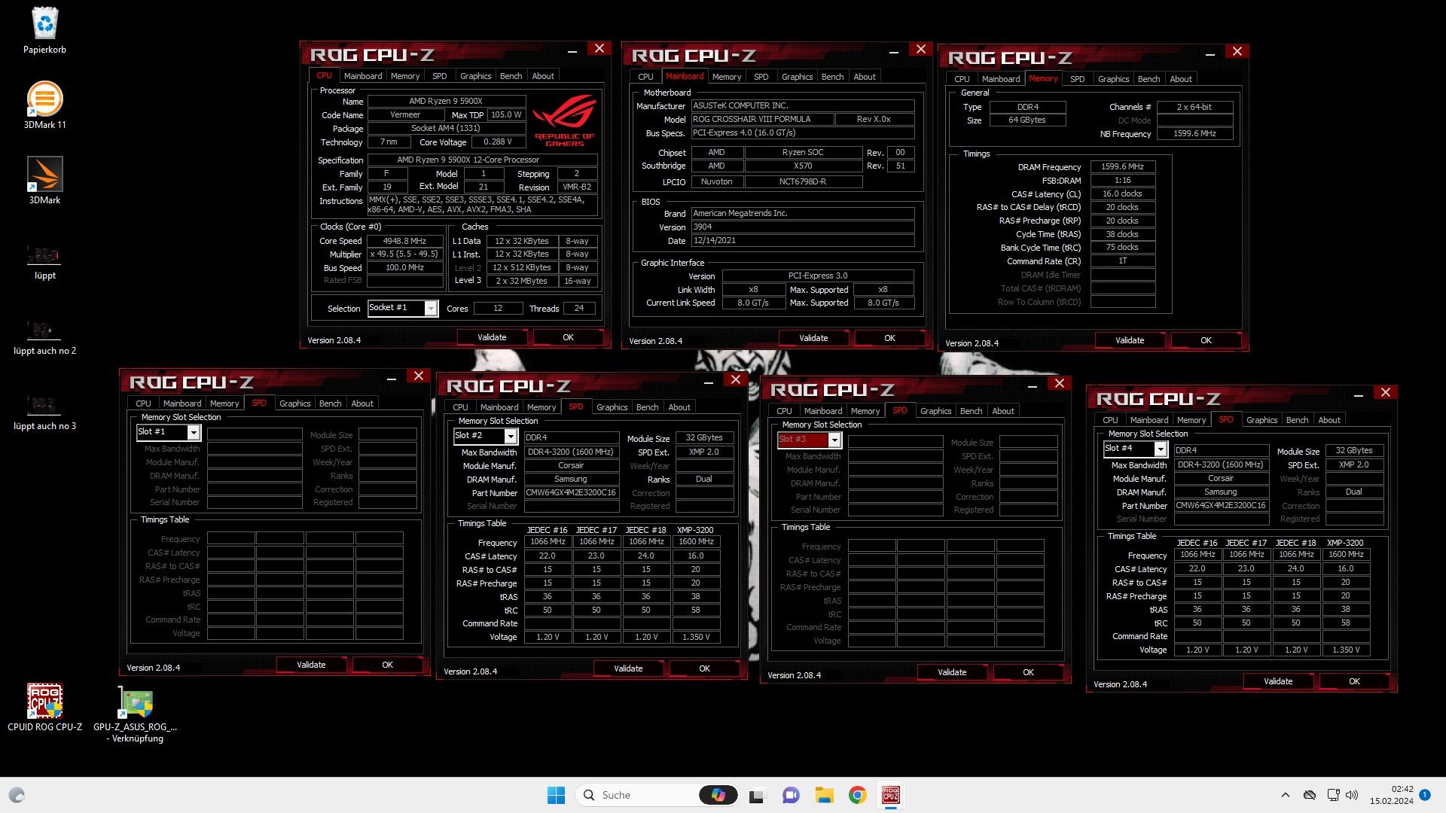Open About tab in the Slot #1 window
1446x813 pixels.
pos(362,403)
